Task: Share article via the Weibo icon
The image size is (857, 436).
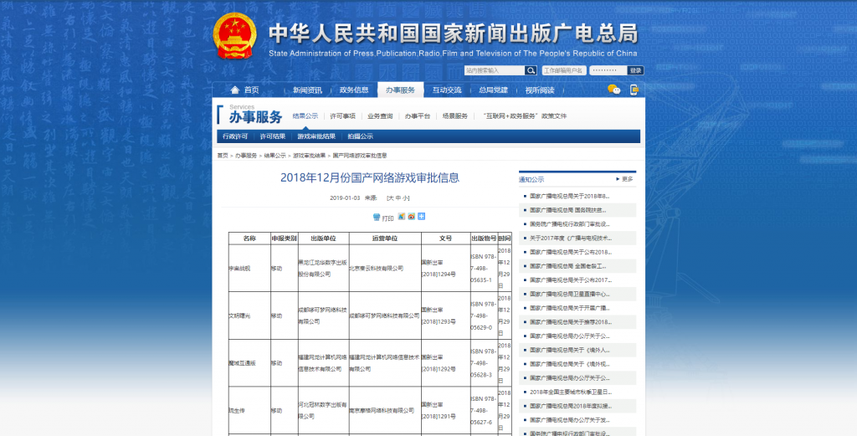Action: pos(411,217)
